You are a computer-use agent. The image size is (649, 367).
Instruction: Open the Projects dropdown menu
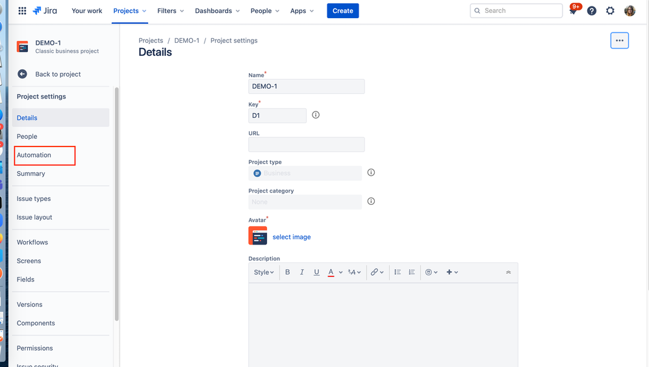pos(129,11)
